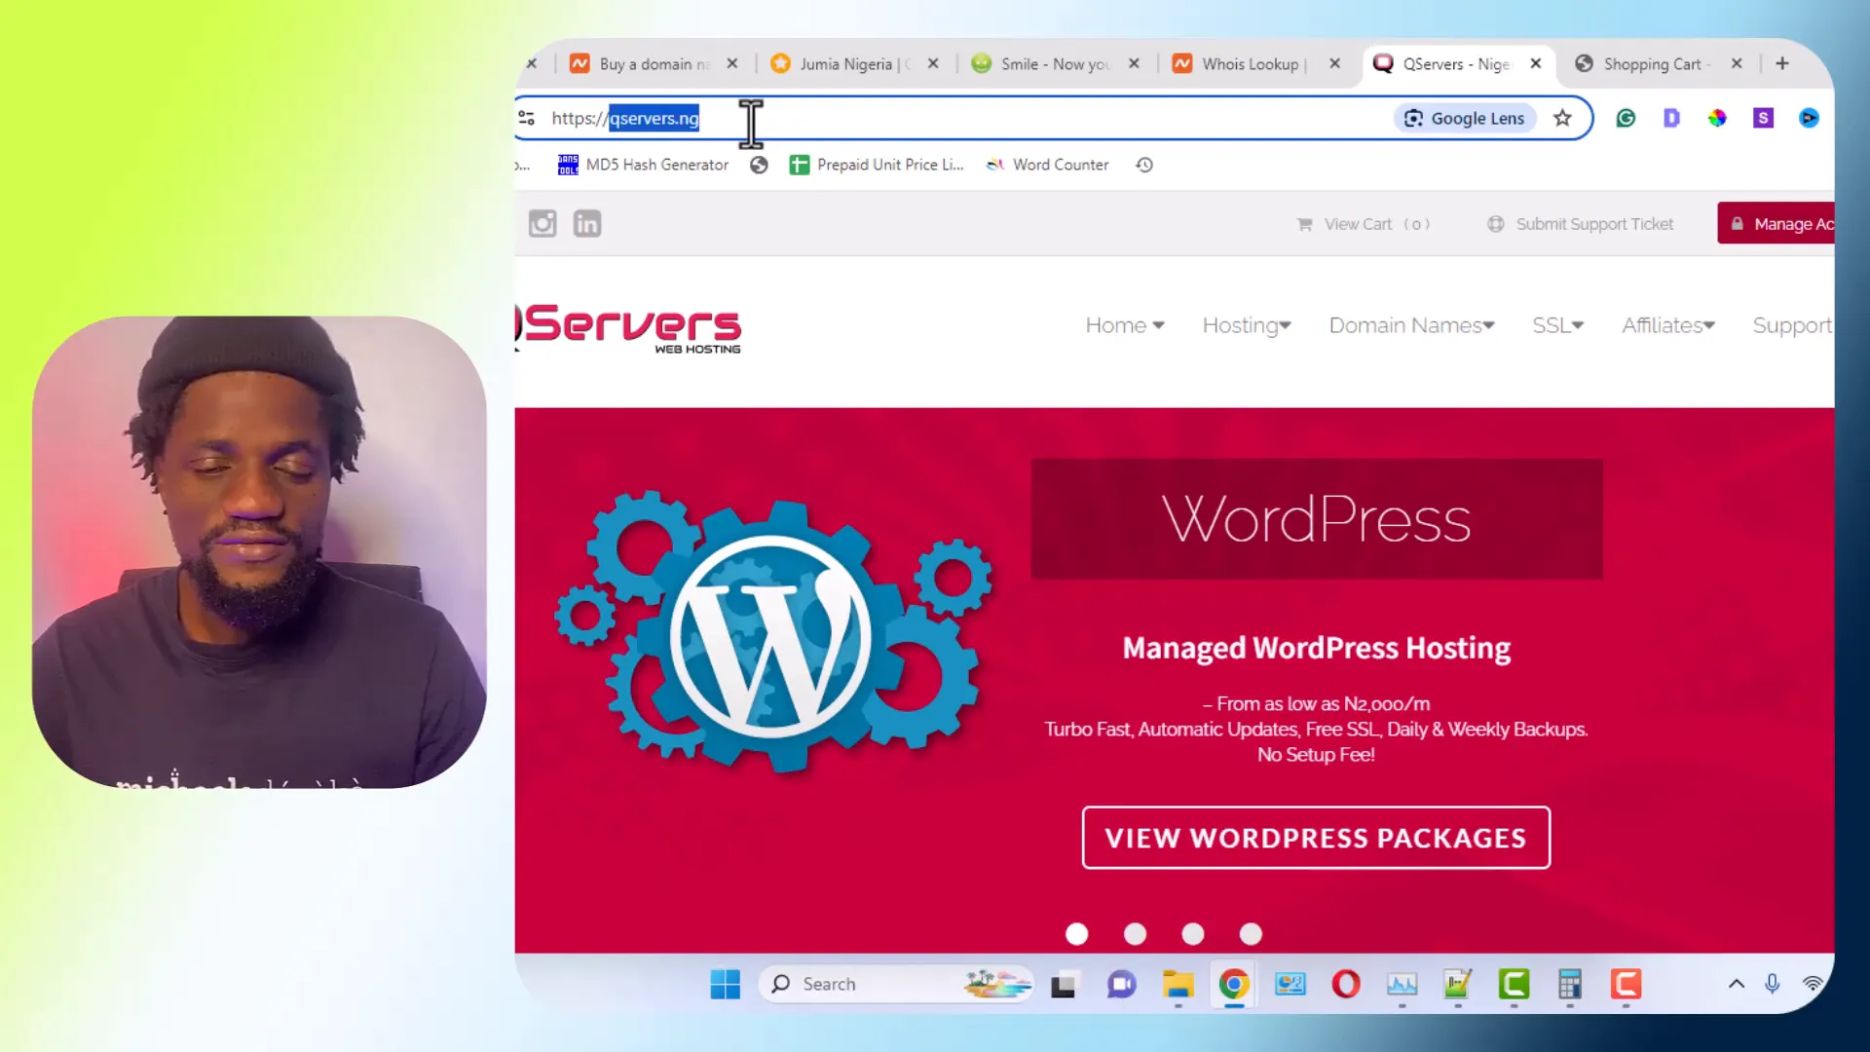Open Wi-Fi network settings in tray
1870x1052 pixels.
pos(1813,985)
